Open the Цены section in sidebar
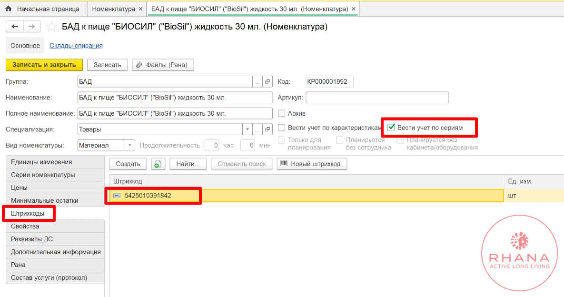This screenshot has width=564, height=297. pyautogui.click(x=19, y=188)
